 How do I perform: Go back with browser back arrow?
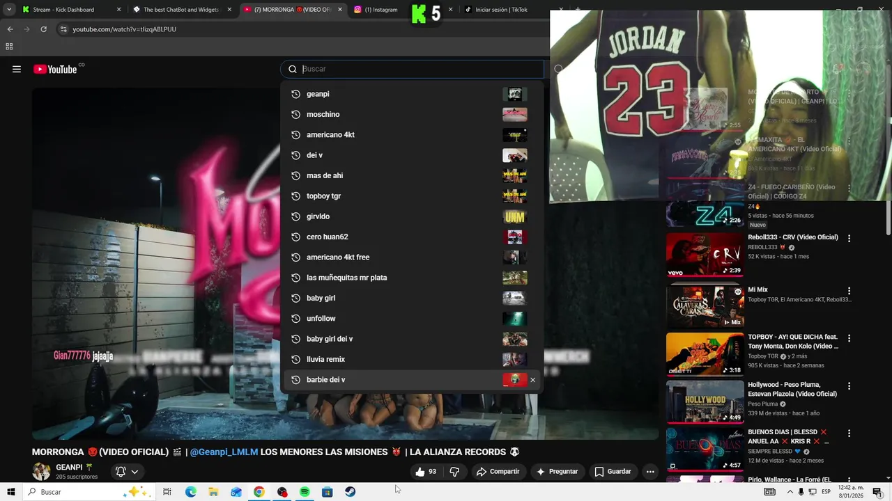pyautogui.click(x=10, y=29)
